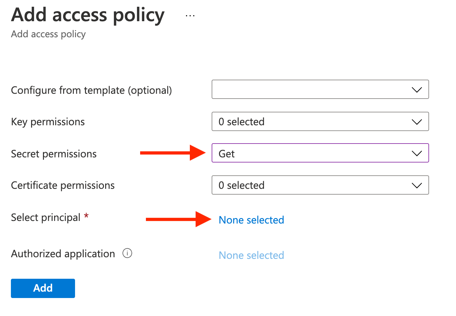Click None selected under Select principal

pos(251,220)
